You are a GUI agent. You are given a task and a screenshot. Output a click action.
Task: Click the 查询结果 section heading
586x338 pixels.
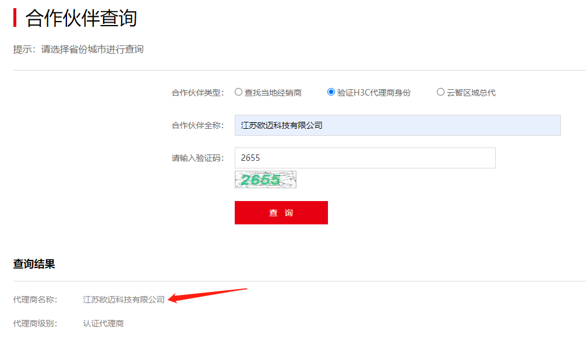pyautogui.click(x=34, y=264)
